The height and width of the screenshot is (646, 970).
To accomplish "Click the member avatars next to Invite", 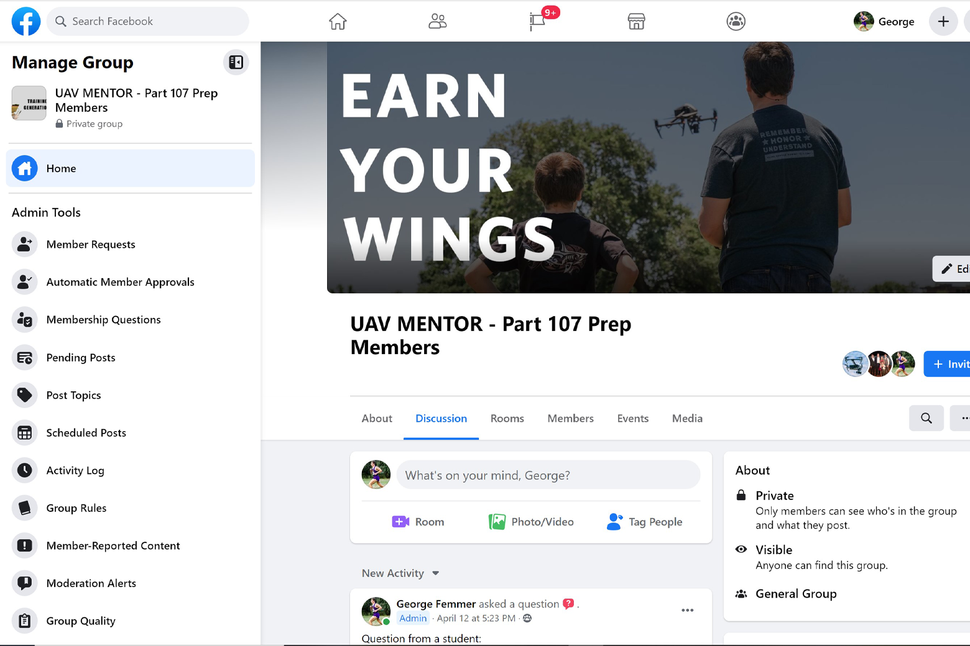I will click(879, 364).
